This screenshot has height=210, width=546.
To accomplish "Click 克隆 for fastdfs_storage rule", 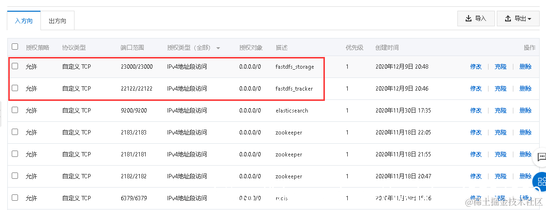I will pos(501,67).
